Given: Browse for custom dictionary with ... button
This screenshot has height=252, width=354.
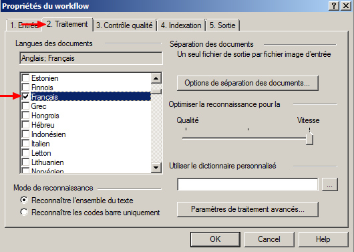Looking at the screenshot, I should pyautogui.click(x=329, y=184).
